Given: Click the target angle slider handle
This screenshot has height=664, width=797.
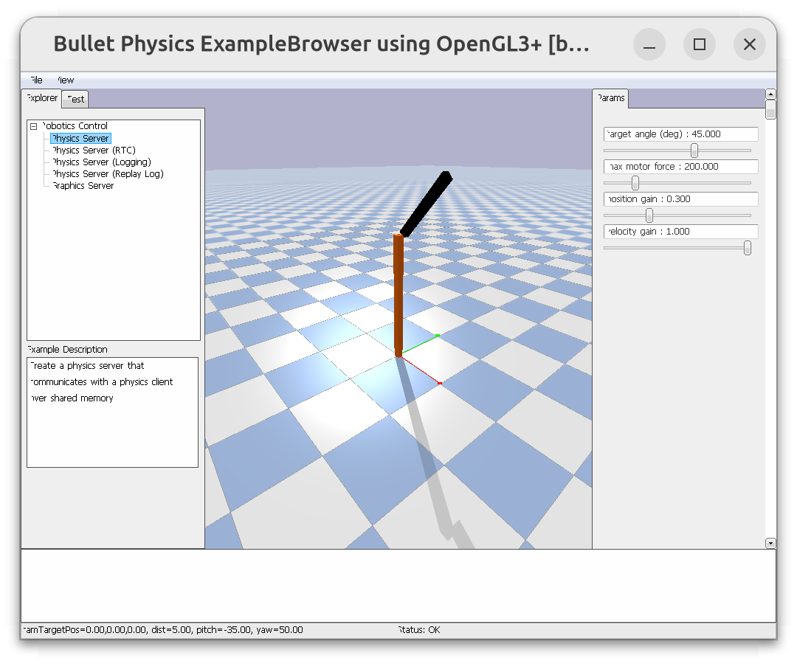Looking at the screenshot, I should [694, 151].
